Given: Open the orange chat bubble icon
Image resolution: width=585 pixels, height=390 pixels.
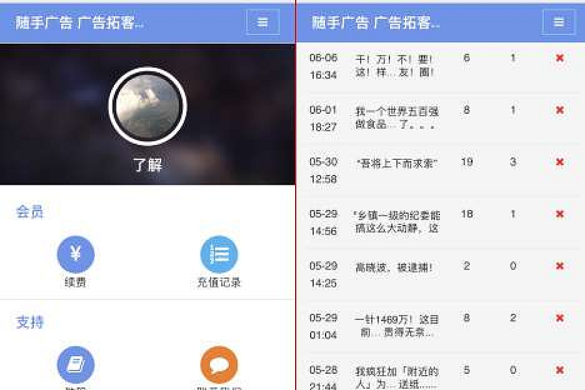Looking at the screenshot, I should [x=219, y=365].
